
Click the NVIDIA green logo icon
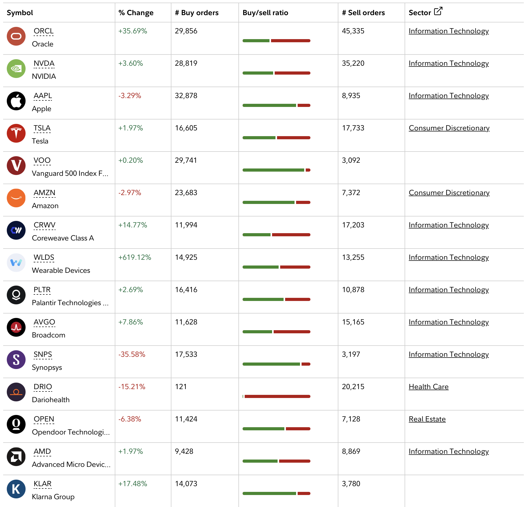(x=16, y=69)
